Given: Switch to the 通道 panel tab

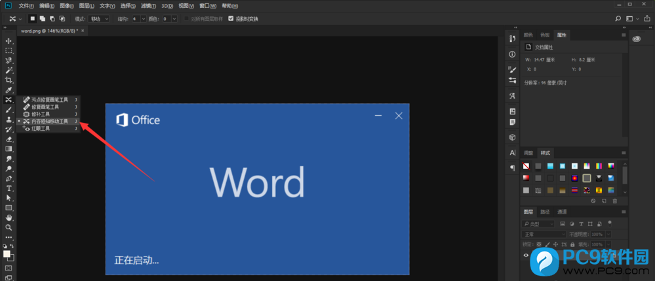Looking at the screenshot, I should [x=562, y=212].
